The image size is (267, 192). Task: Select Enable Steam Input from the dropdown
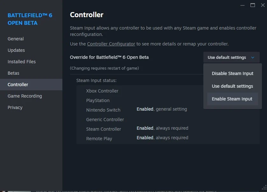click(232, 99)
